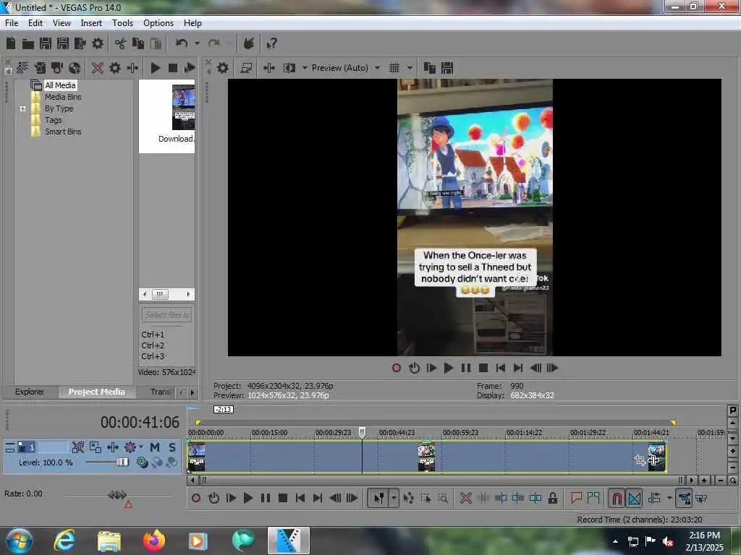Click the Save As icon in the main toolbar
Screen dimensions: 741x555
(63, 43)
